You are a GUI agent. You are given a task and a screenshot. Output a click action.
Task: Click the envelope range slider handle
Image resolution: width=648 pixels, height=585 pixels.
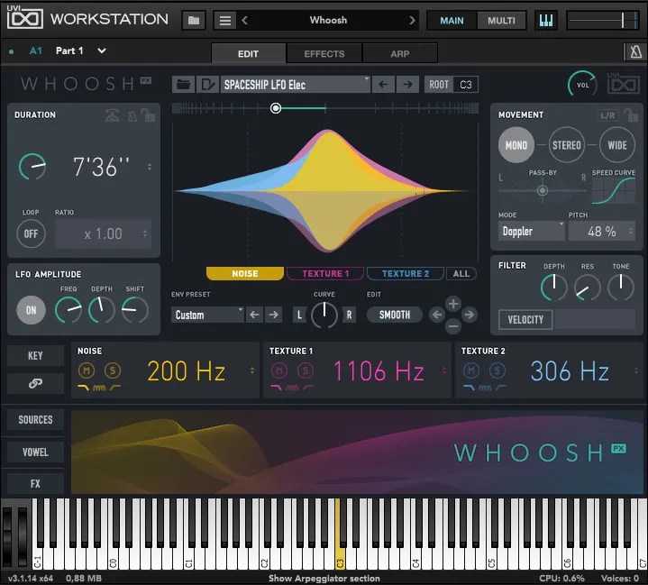click(x=276, y=108)
